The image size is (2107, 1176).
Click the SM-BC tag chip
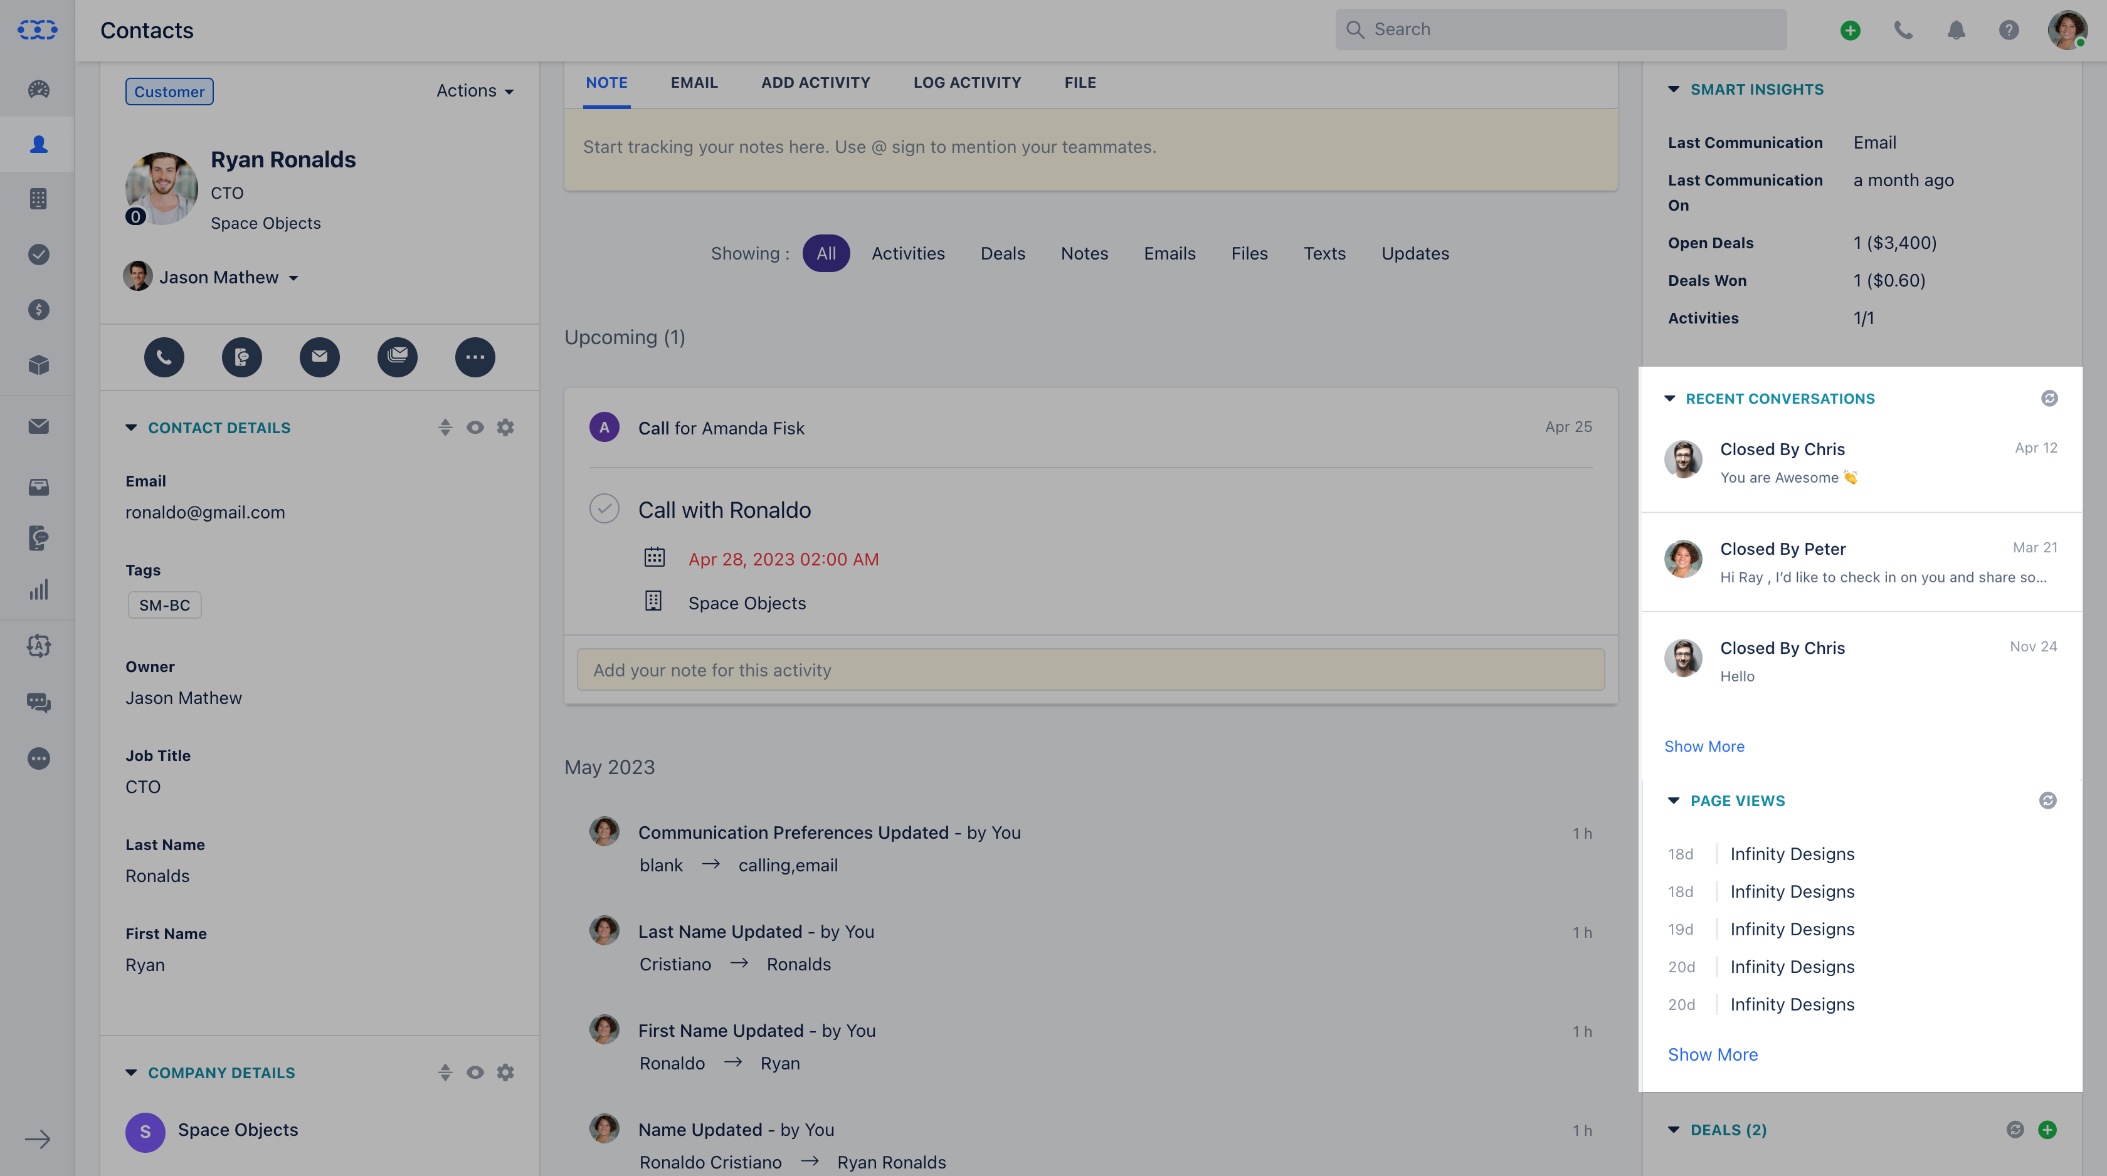tap(164, 605)
